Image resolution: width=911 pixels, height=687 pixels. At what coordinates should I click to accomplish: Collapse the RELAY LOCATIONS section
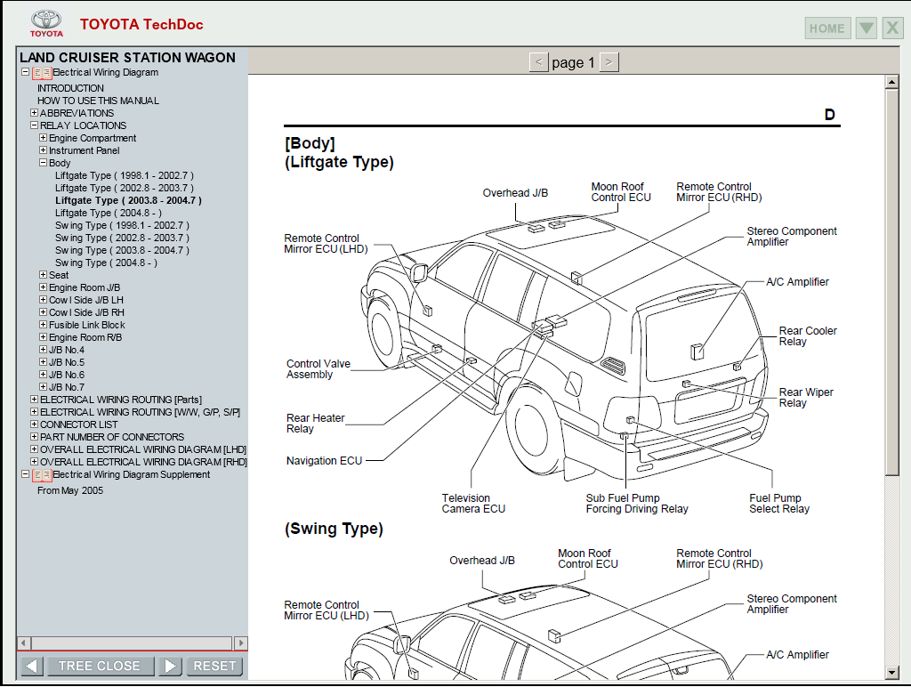tap(35, 125)
